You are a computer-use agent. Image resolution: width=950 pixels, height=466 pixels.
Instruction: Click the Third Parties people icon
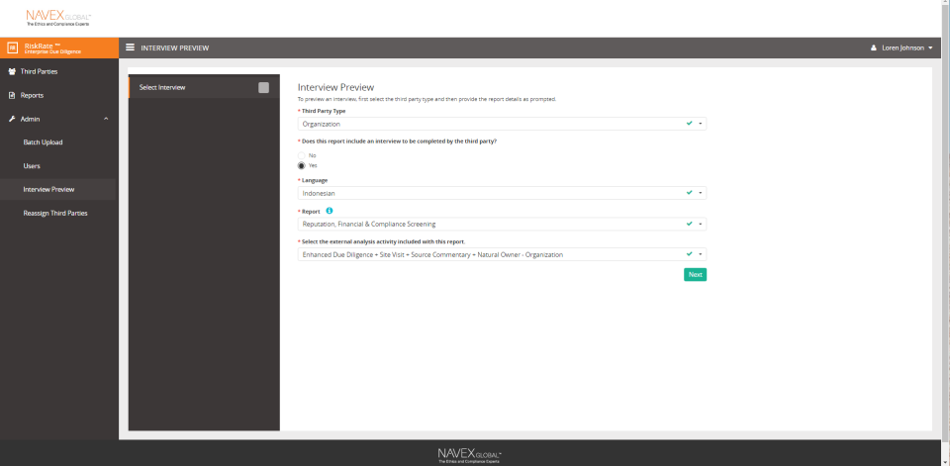coord(12,71)
